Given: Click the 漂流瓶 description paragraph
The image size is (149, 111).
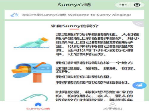Looking at the screenshot, I should click(97, 44).
